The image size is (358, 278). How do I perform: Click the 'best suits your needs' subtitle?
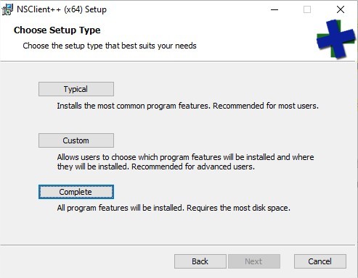[159, 46]
